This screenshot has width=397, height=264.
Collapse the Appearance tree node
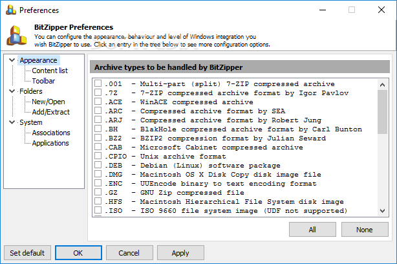(10, 60)
